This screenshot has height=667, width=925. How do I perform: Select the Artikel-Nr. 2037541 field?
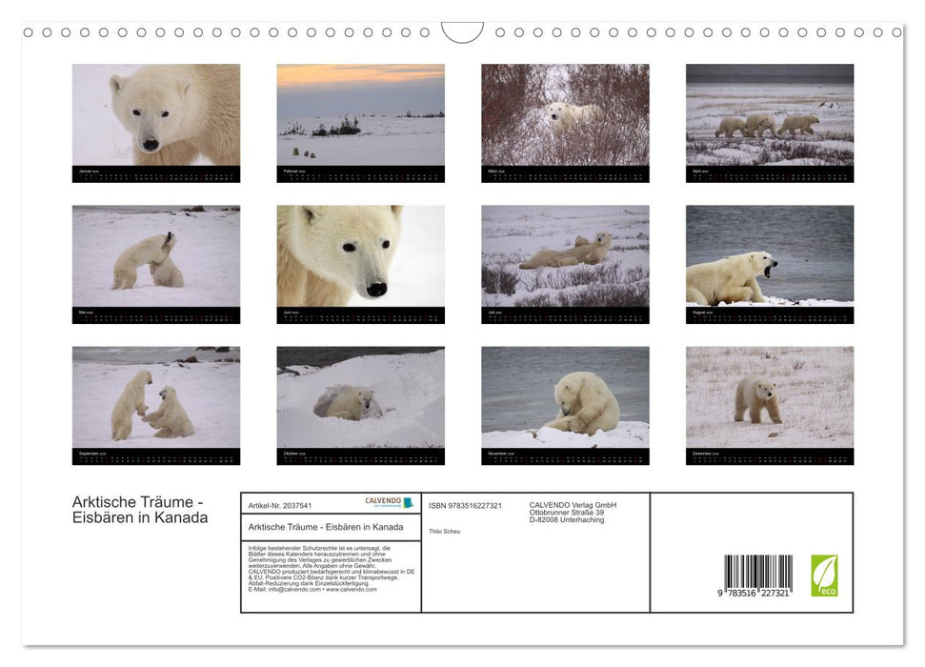pos(279,505)
